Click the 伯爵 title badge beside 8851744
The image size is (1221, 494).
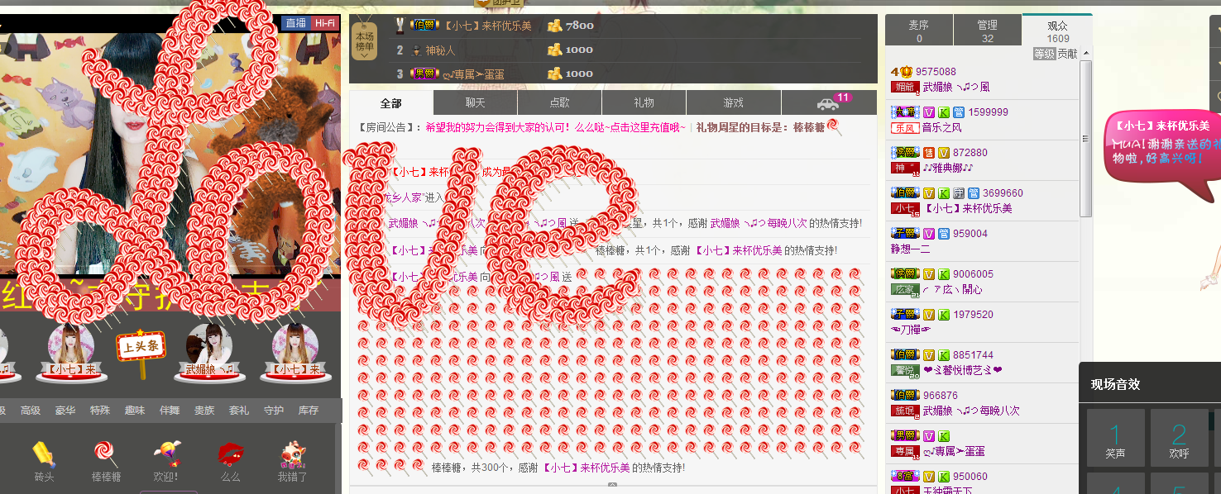905,355
